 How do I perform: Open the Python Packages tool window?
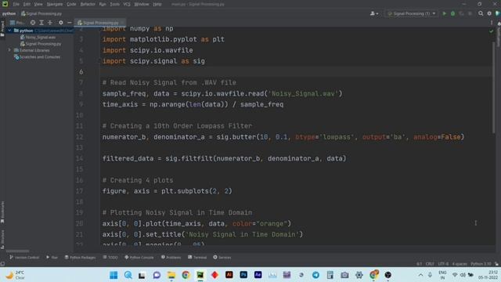80,258
